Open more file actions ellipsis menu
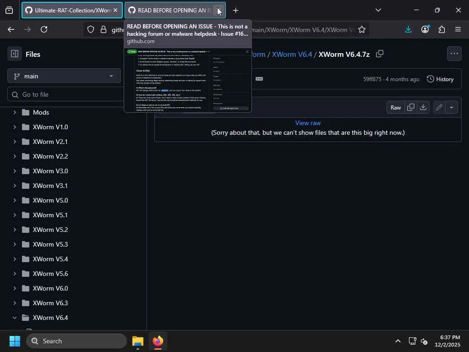469x352 pixels. 454,54
